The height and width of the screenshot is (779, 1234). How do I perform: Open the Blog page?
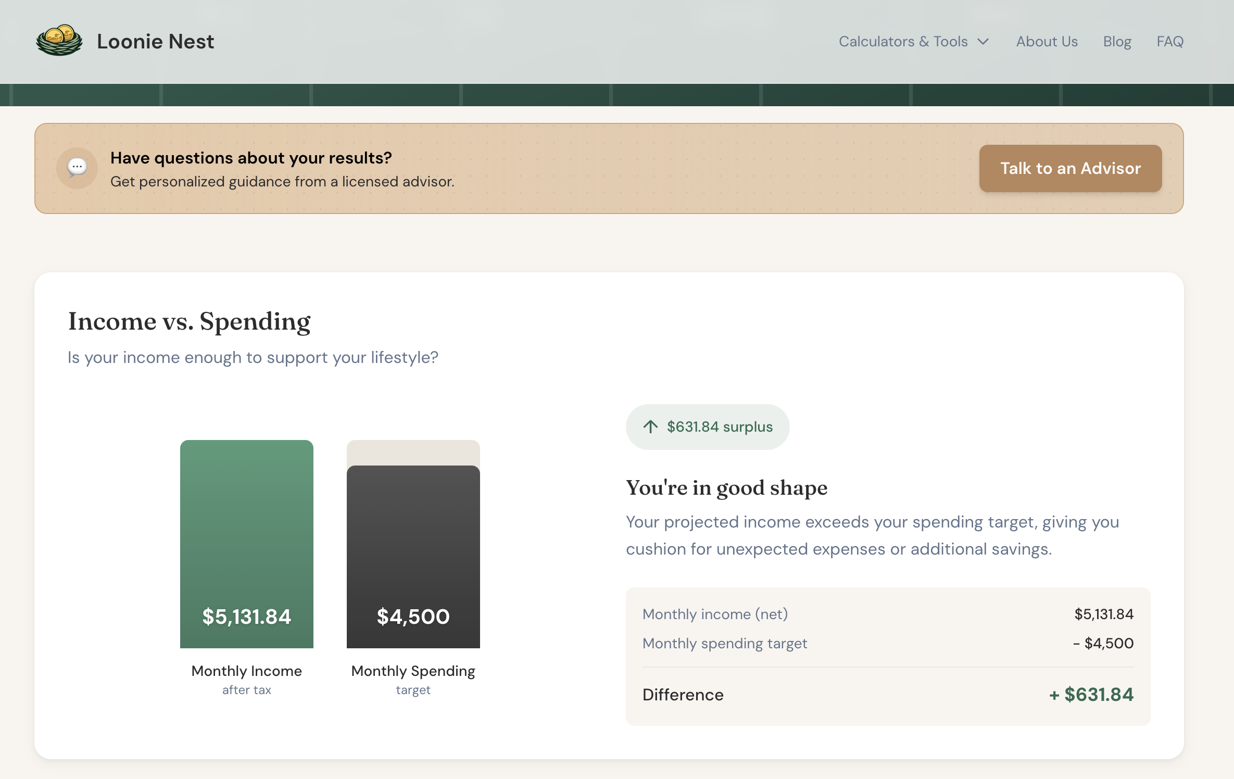1117,42
